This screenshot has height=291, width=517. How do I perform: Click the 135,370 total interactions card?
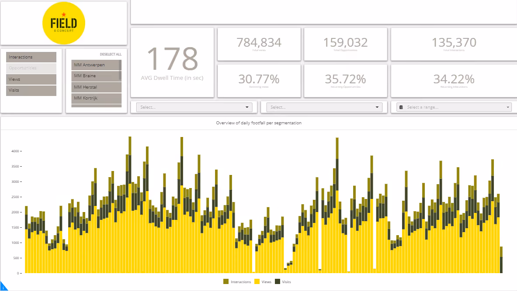pos(454,44)
